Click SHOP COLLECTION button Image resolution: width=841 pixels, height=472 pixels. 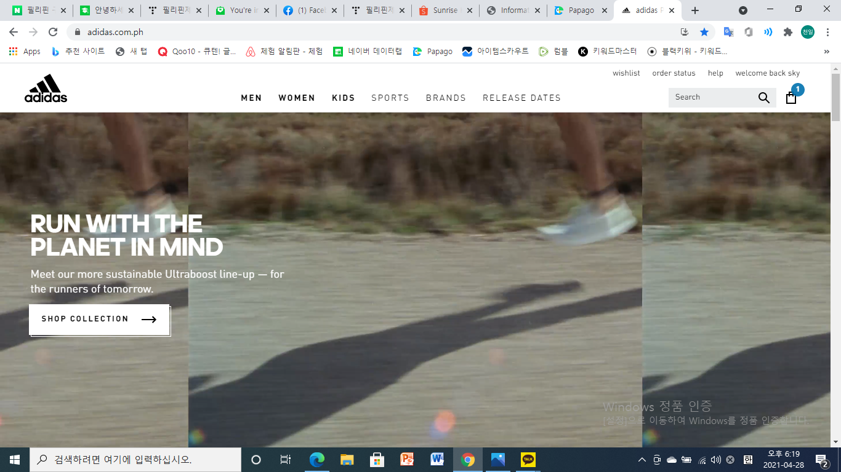(99, 319)
